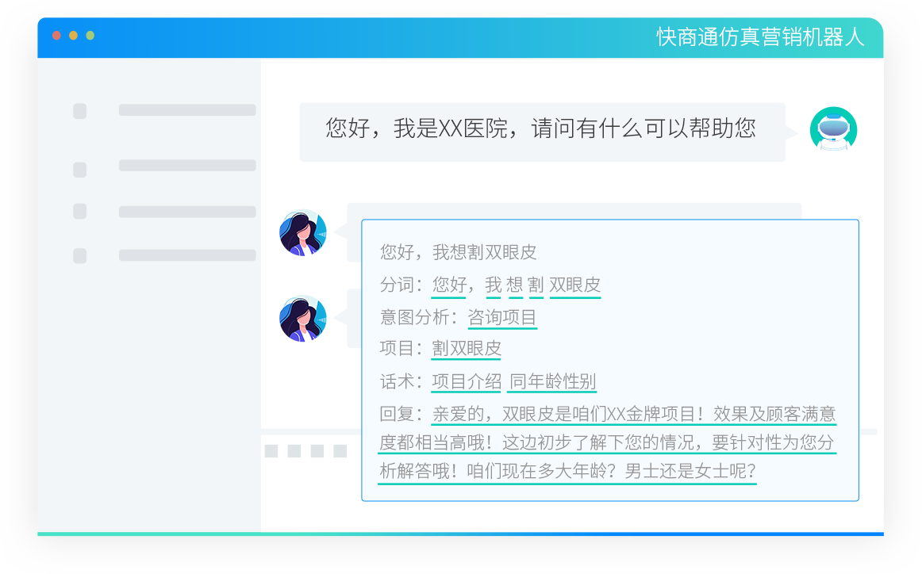Click the second sidebar square icon

tap(79, 170)
